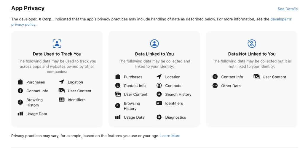Click the Contact Info label in Not Linked card
Viewport: 308px width, 148px height.
[232, 77]
